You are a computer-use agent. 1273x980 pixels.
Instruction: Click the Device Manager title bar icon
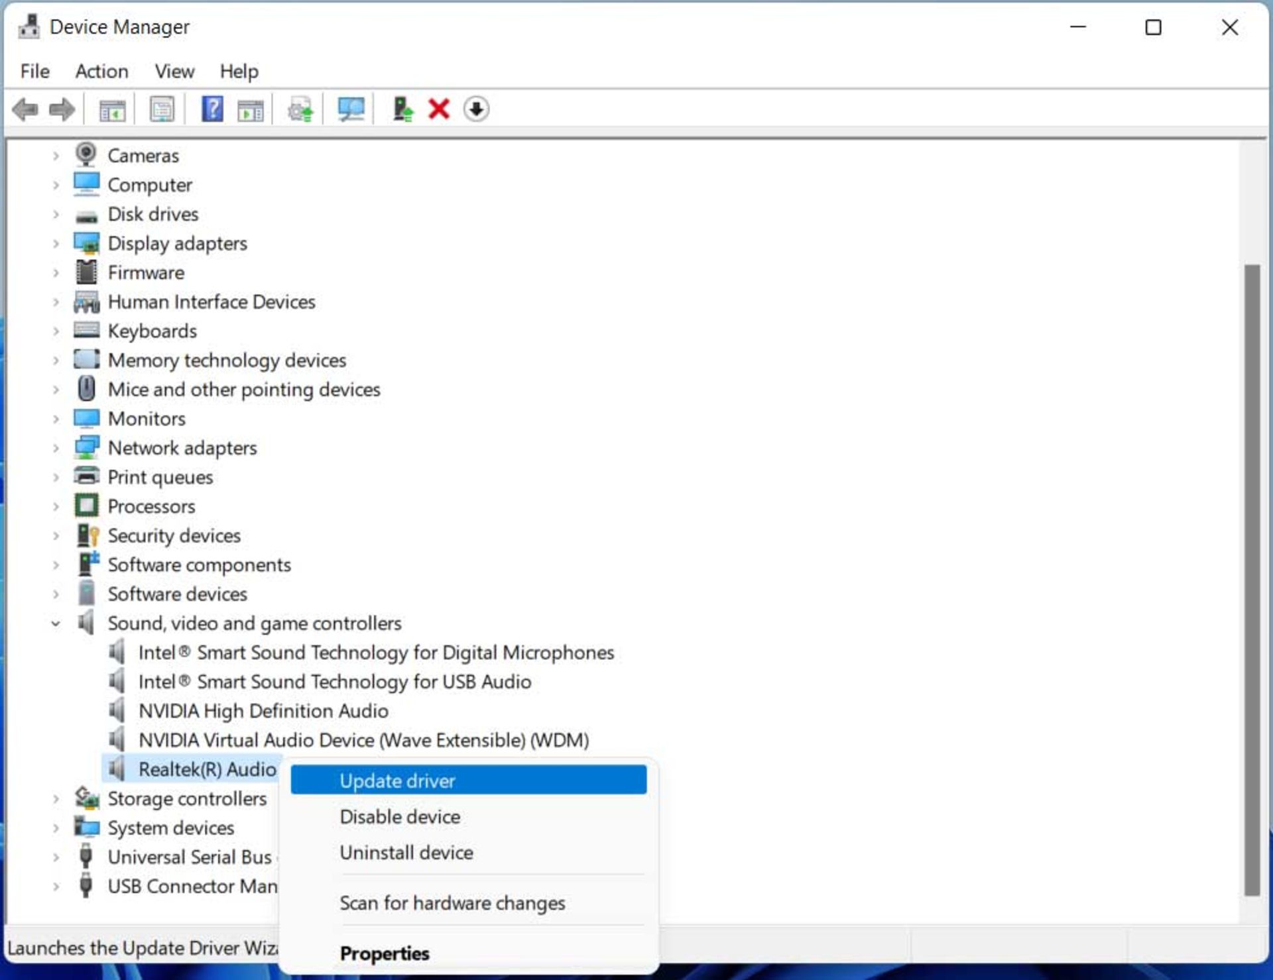pyautogui.click(x=29, y=27)
